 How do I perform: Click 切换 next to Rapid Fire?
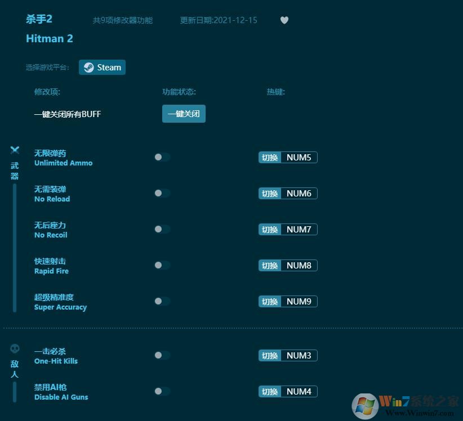[x=270, y=265]
